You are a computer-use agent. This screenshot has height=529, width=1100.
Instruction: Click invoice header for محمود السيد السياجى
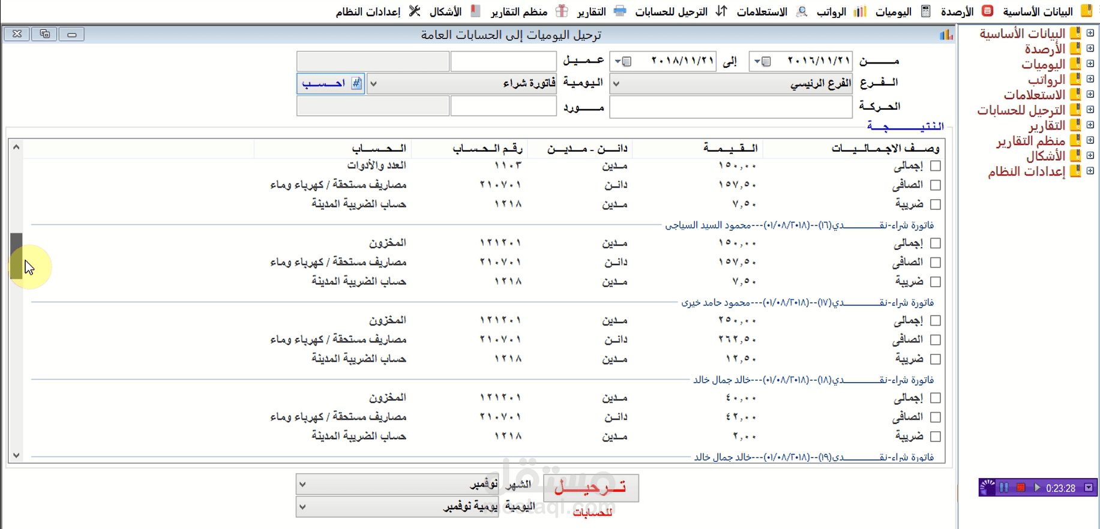click(x=799, y=225)
